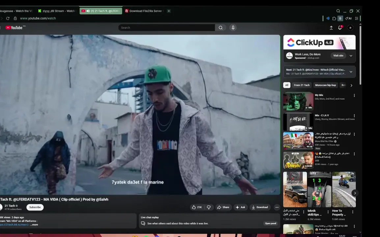Viewport: 380px width, 237px height.
Task: Click the page vertical scrollbar thumb
Action: coord(360,55)
